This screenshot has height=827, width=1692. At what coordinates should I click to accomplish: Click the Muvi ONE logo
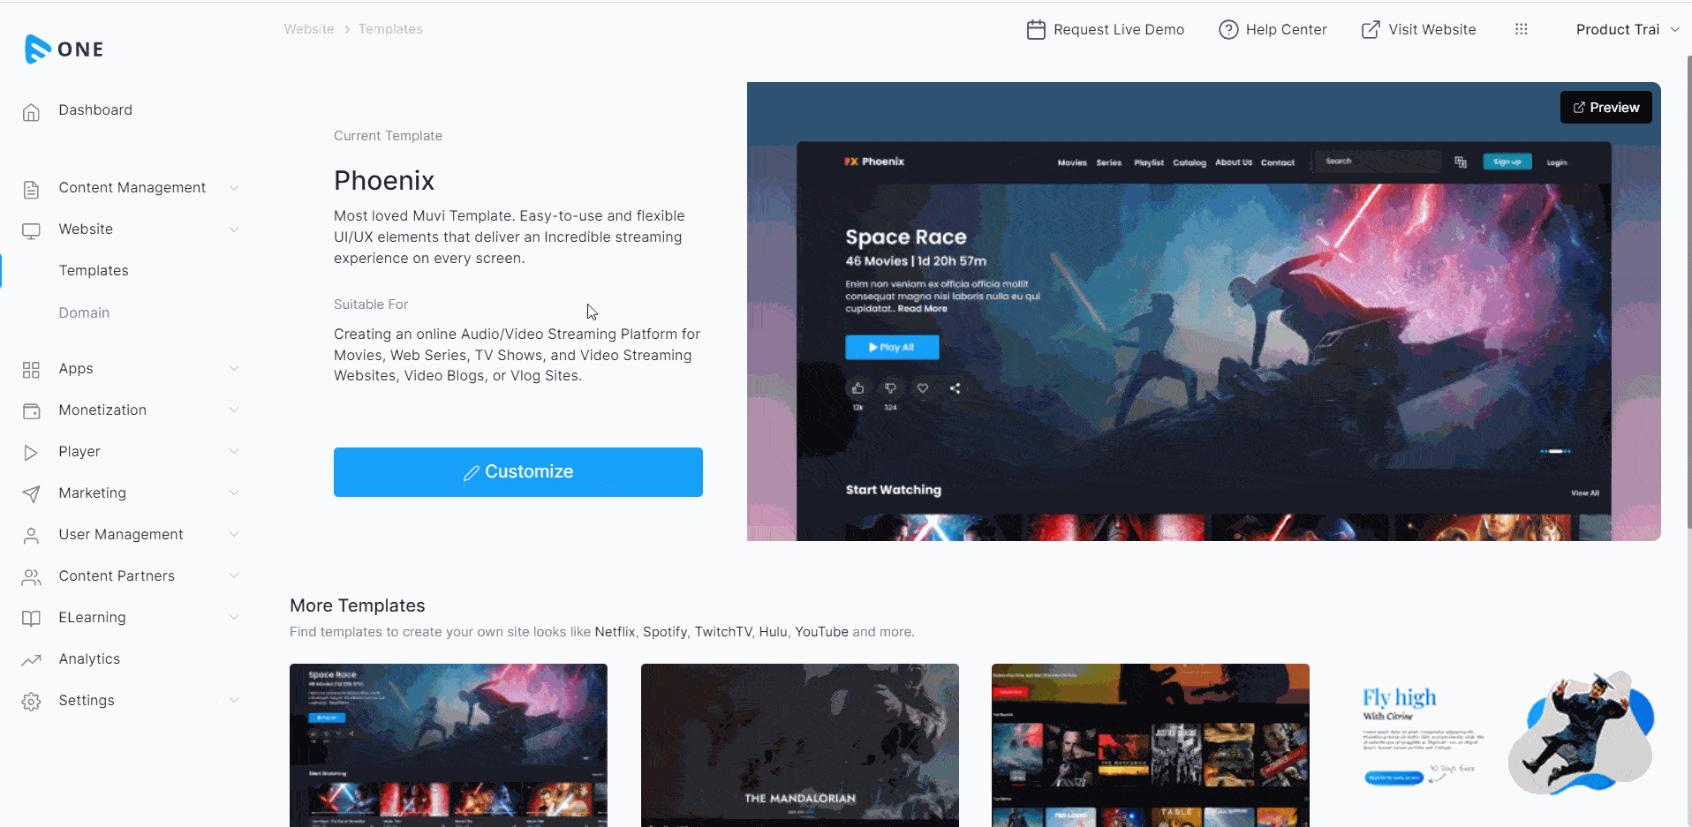coord(64,49)
